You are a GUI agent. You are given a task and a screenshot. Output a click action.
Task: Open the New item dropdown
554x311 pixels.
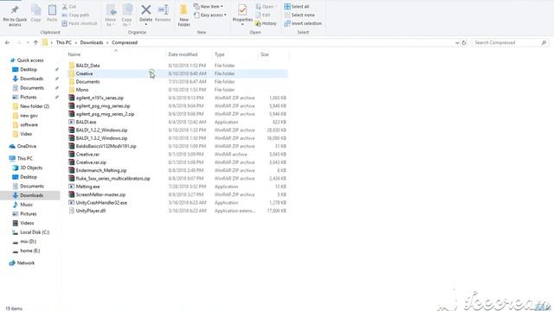pyautogui.click(x=209, y=7)
